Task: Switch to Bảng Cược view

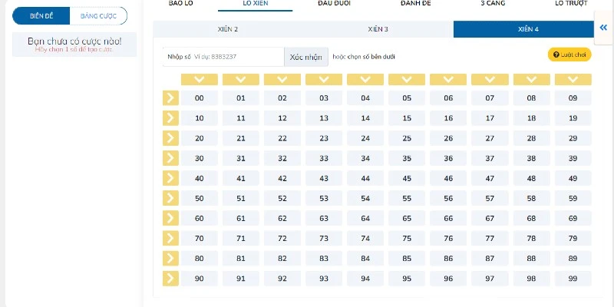Action: coord(98,15)
